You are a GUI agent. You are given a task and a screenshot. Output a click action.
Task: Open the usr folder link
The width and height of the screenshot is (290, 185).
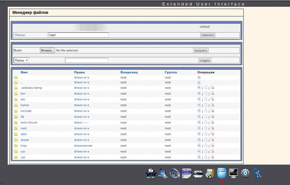click(23, 151)
